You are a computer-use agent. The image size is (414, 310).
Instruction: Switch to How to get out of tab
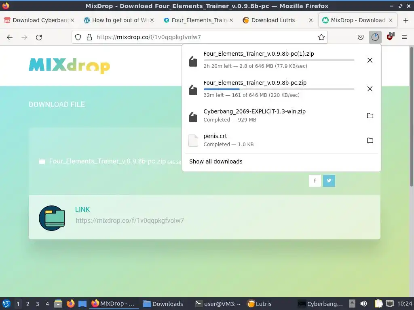[119, 20]
